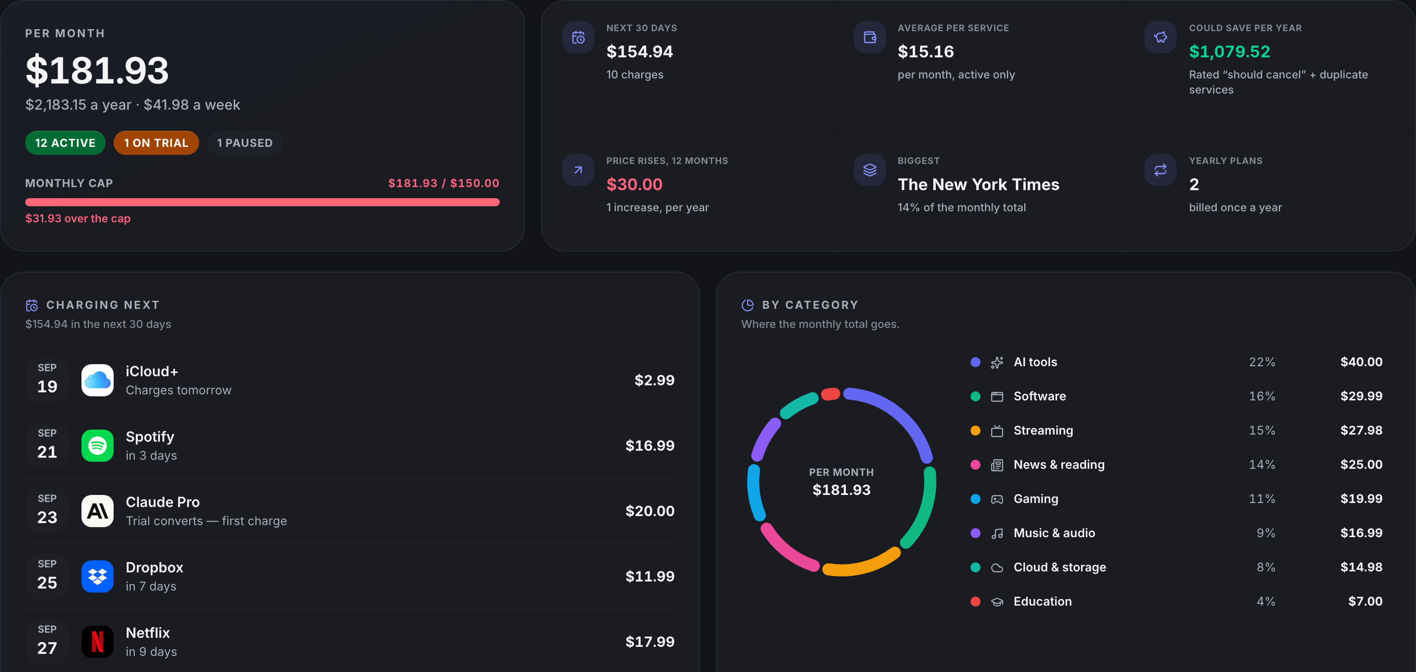Click the $15.16 average per service value
1416x672 pixels.
click(926, 52)
